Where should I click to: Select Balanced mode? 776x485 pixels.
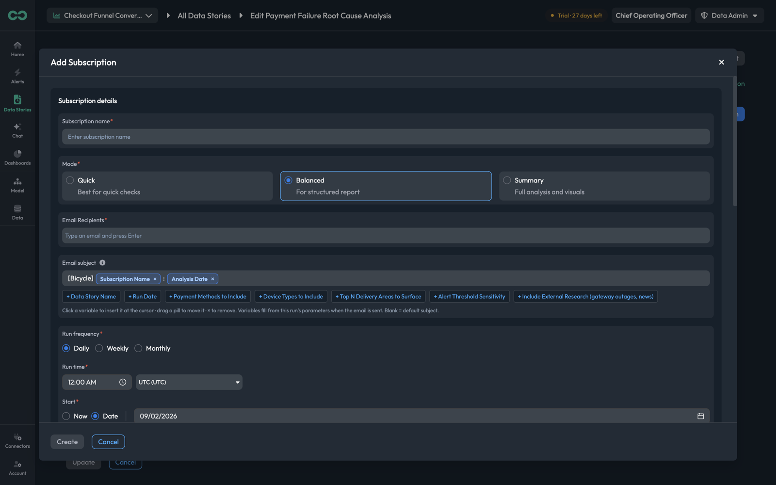tap(386, 186)
